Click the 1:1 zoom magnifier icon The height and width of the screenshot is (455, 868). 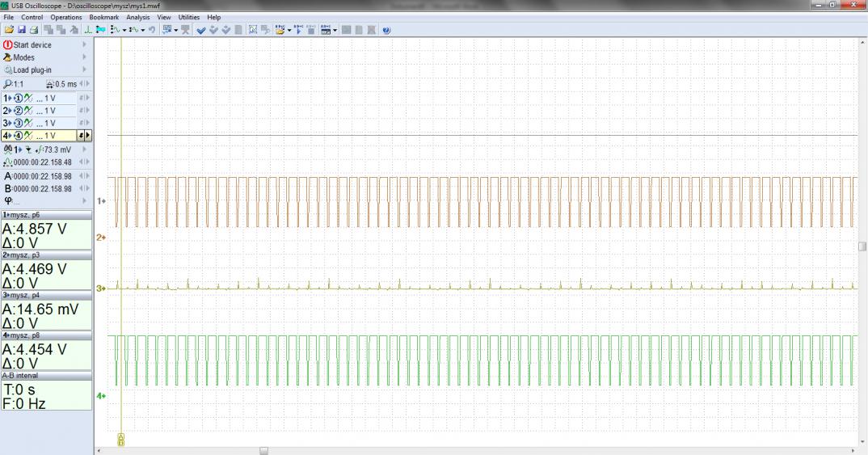coord(8,84)
